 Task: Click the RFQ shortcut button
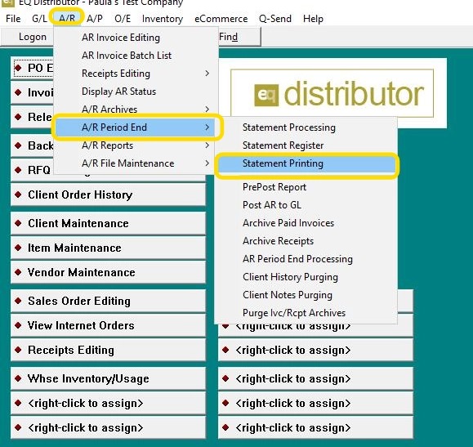click(33, 170)
